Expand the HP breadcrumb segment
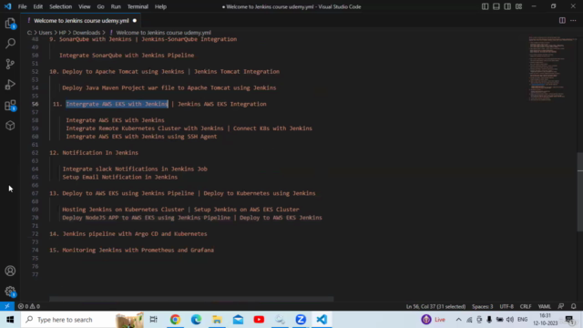Screen dimensions: 583x328 [x=63, y=33]
